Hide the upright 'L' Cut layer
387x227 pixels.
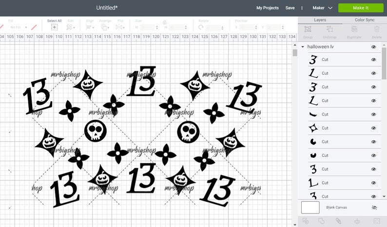(374, 183)
